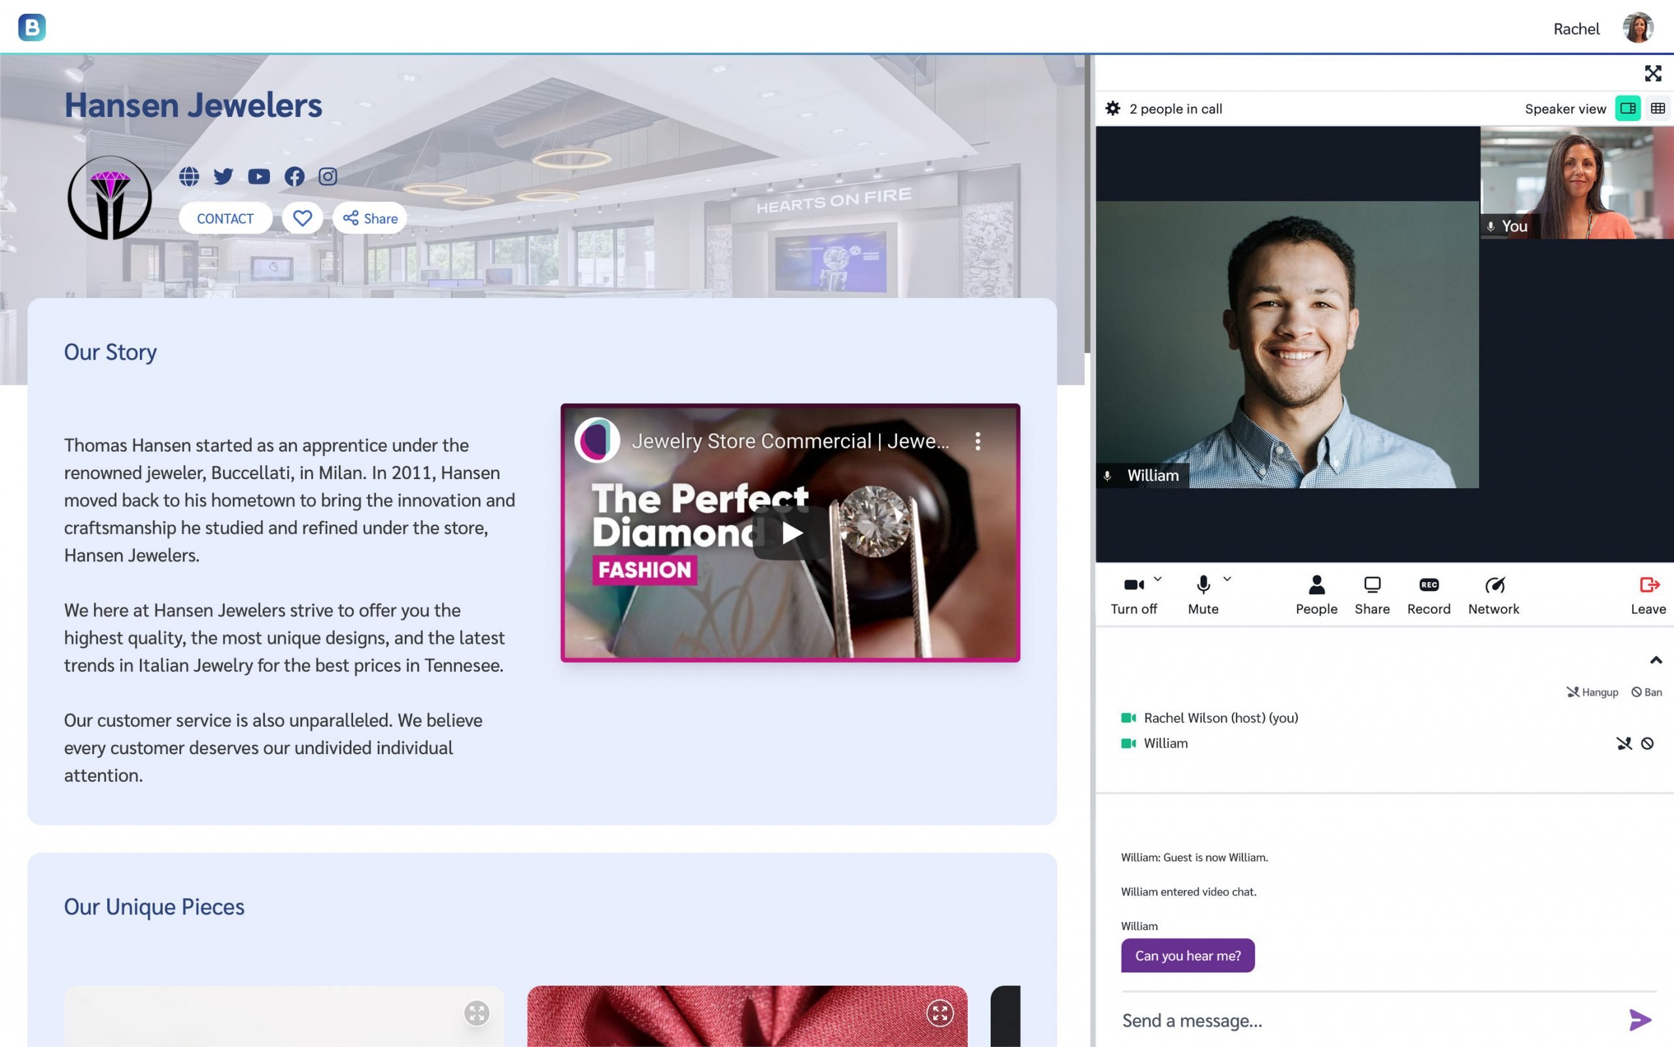1674x1047 pixels.
Task: Click 'William entered video chat.' message
Action: (1188, 892)
